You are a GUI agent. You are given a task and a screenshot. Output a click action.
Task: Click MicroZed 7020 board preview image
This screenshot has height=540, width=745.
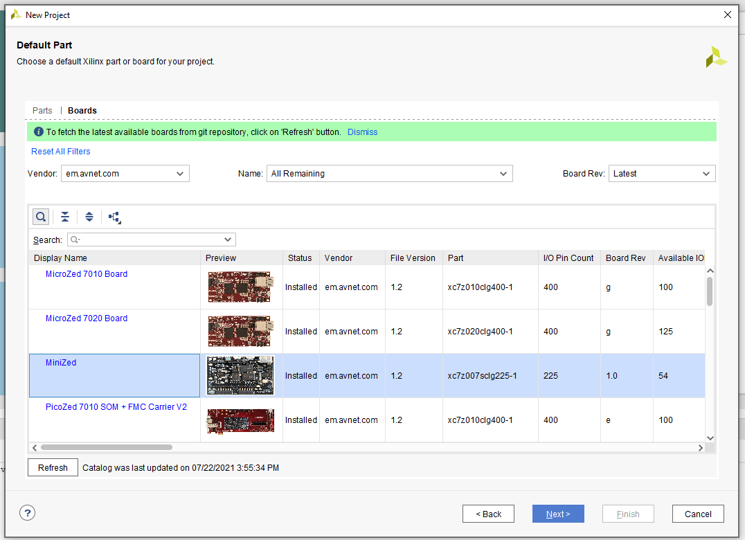pos(240,331)
